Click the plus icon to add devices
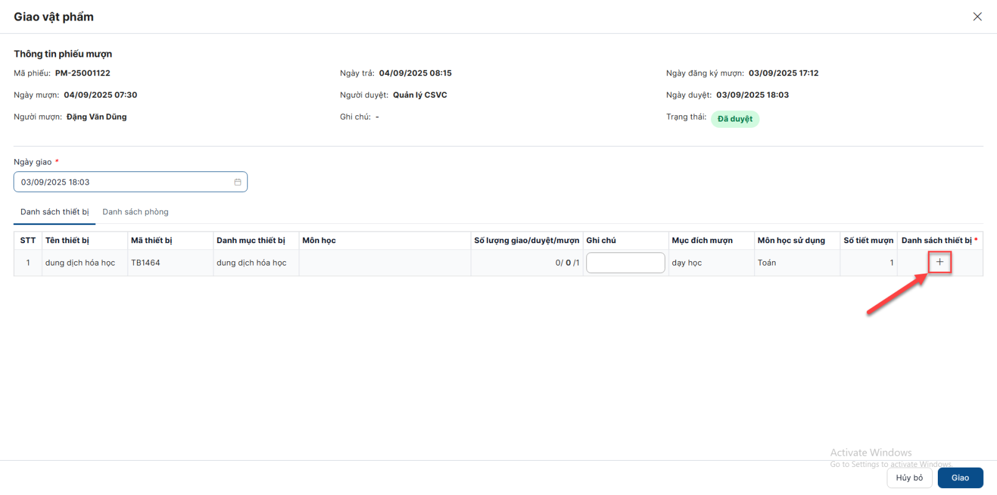997x495 pixels. click(x=940, y=262)
